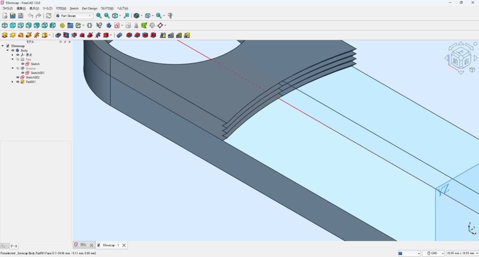Click the Create Body blue icon
This screenshot has height=257, width=479.
tap(109, 25)
